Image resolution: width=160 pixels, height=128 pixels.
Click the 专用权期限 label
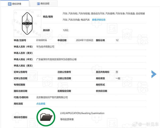(x=19, y=85)
